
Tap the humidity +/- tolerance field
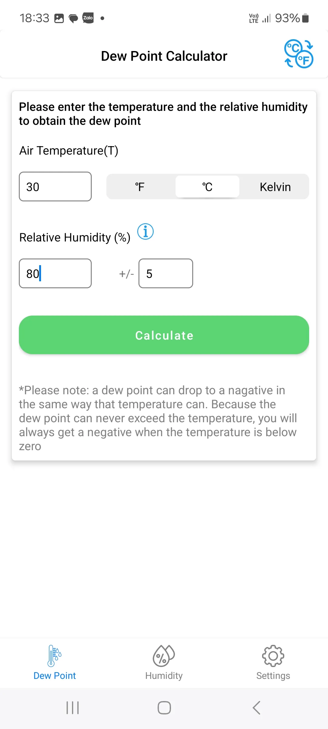point(166,273)
